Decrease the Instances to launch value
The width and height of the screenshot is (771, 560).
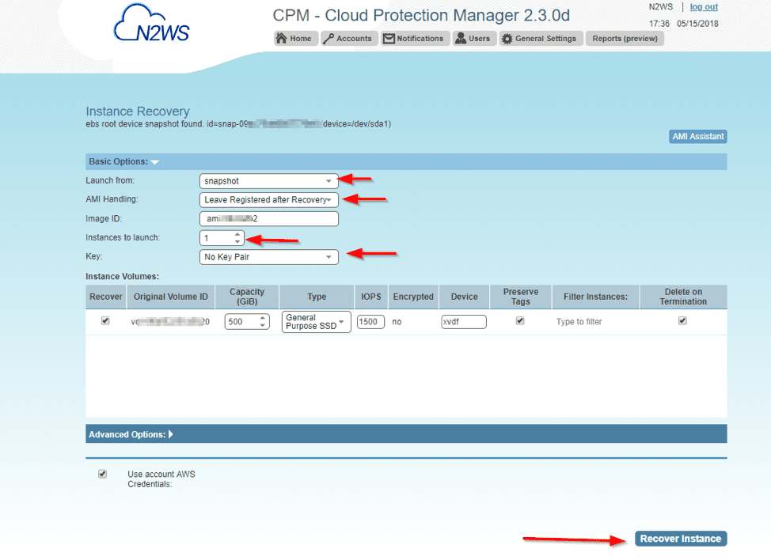pyautogui.click(x=237, y=242)
